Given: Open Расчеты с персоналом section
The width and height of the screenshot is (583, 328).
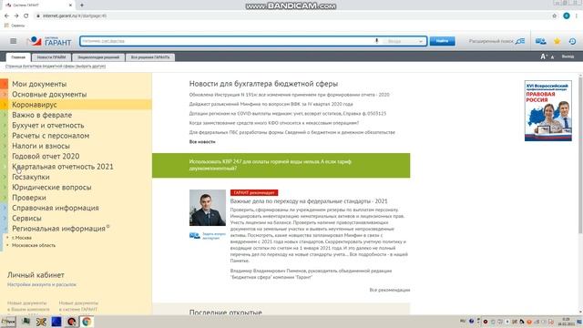Looking at the screenshot, I should pos(51,136).
